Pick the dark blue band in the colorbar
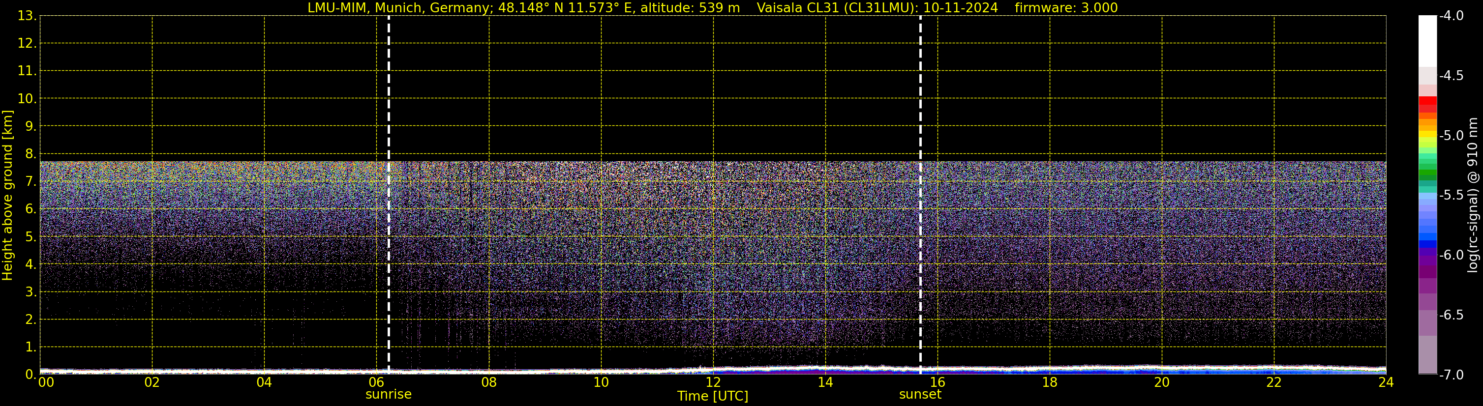1483x406 pixels. point(1427,244)
